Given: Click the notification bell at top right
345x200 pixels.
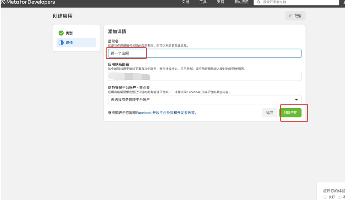Looking at the screenshot, I should 343,2.
